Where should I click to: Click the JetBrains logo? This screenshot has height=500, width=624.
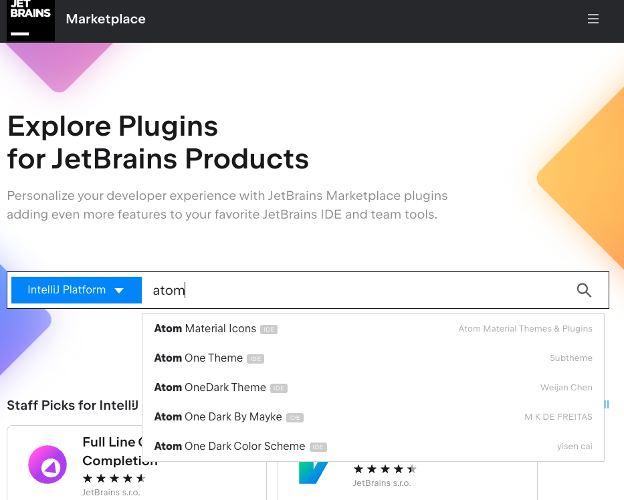pos(31,20)
